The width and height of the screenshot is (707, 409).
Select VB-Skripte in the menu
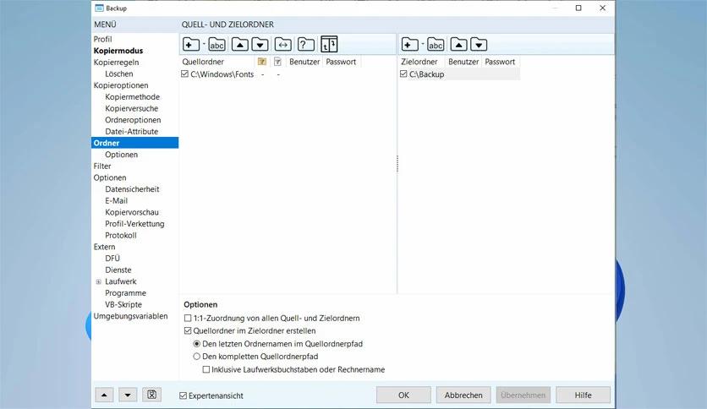(123, 304)
